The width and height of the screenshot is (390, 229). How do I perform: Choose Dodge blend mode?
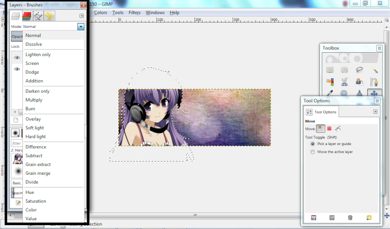pyautogui.click(x=54, y=72)
